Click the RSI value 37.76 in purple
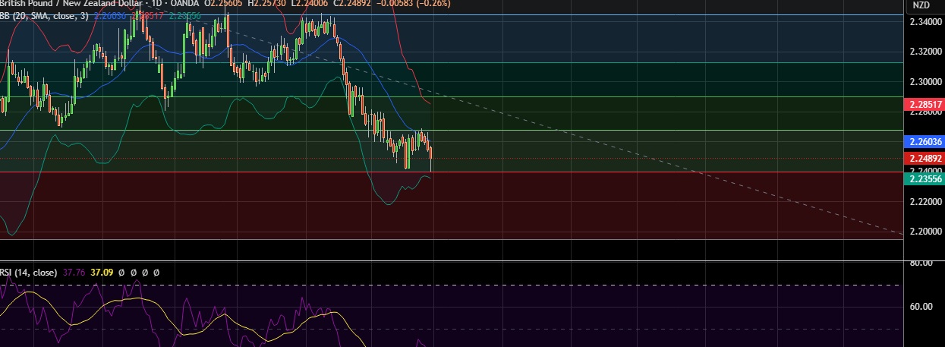This screenshot has height=347, width=945. pos(74,272)
